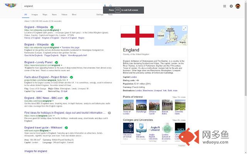Click the gray question mark by the holidays result
This screenshot has height=154, width=247.
pos(110,113)
